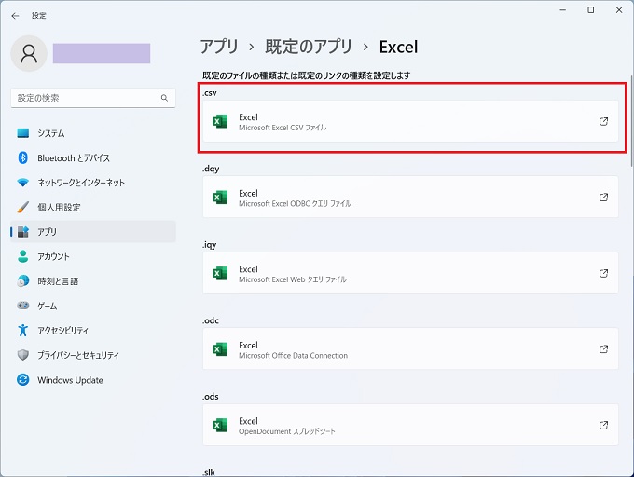This screenshot has width=634, height=477.
Task: Click the Excel icon in .iqy row
Action: (x=220, y=273)
